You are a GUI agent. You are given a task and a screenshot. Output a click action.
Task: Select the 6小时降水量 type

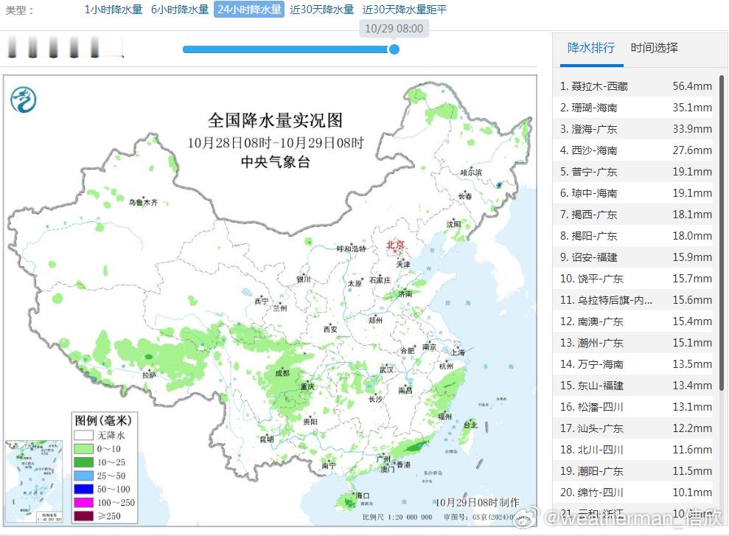pyautogui.click(x=177, y=11)
